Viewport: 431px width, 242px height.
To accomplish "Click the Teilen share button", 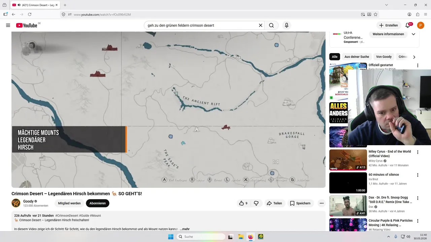I will [274, 203].
